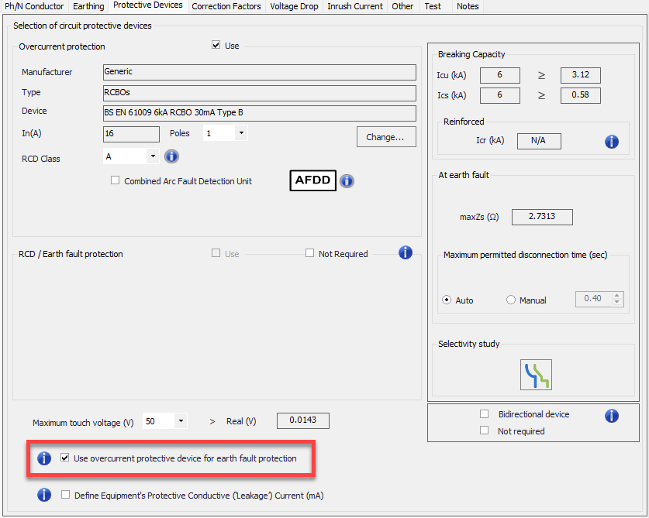Click info icon in RCD / Earth fault protection

click(405, 252)
